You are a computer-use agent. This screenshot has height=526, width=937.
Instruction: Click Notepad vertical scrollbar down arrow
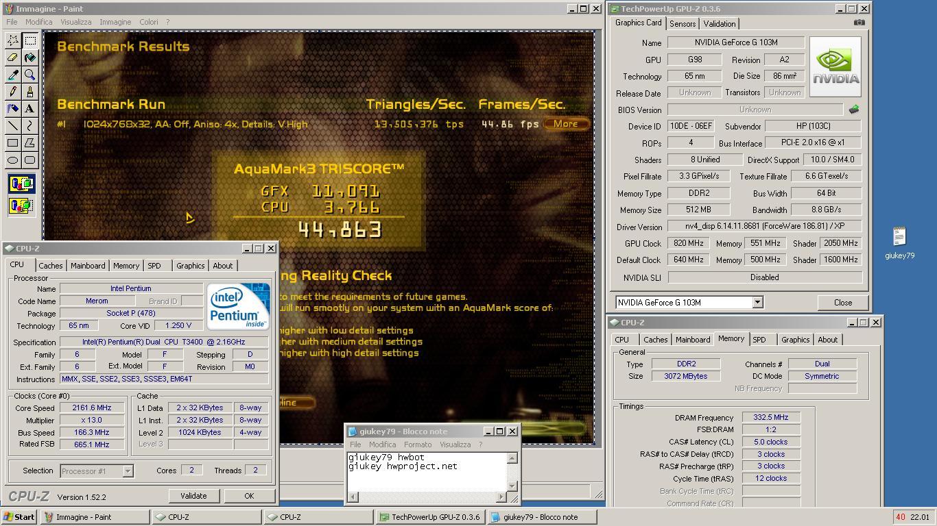tap(512, 486)
